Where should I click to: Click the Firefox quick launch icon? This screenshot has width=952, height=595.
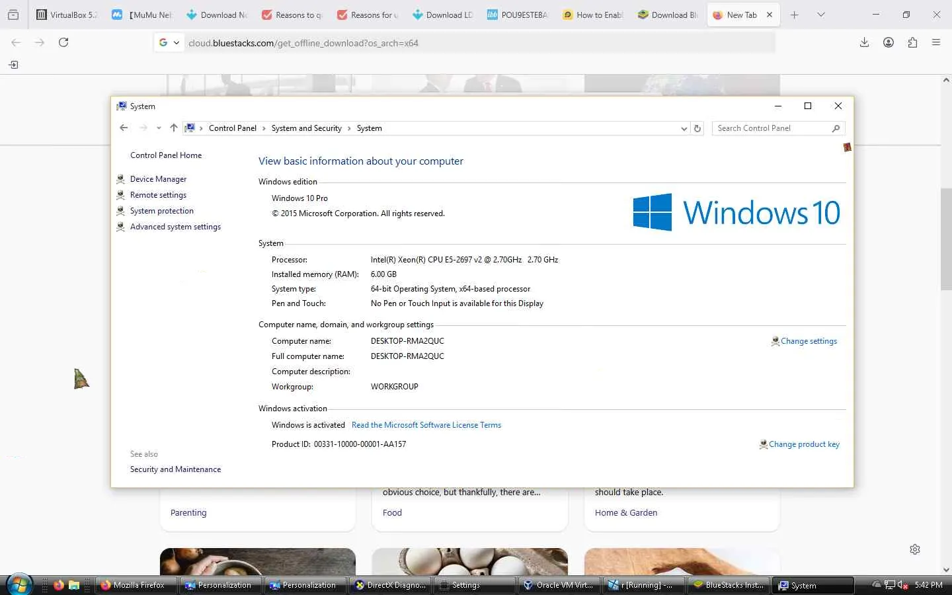(59, 585)
